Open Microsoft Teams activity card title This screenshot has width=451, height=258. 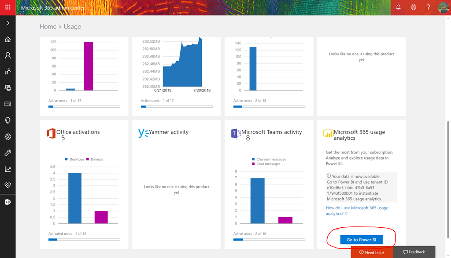coord(271,132)
